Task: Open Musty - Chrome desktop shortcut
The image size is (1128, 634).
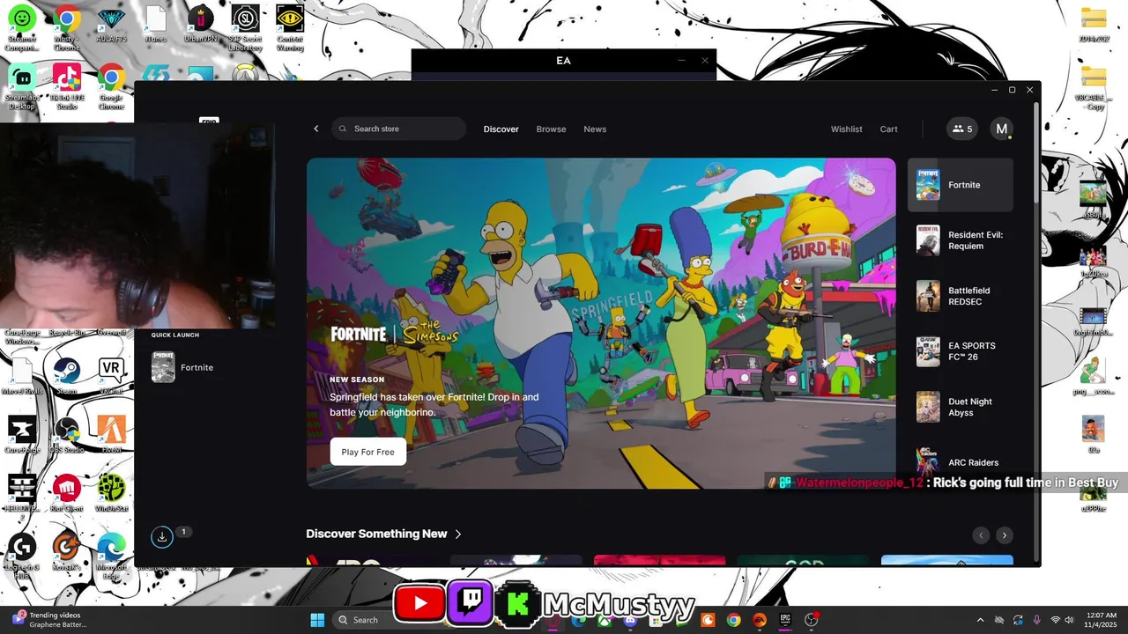Action: 67,26
